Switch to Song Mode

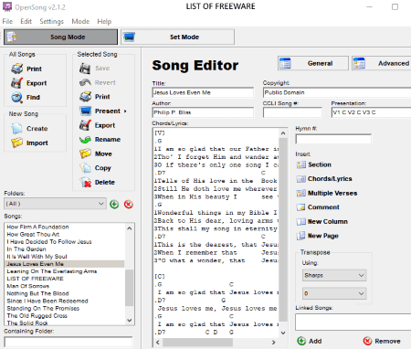click(60, 37)
